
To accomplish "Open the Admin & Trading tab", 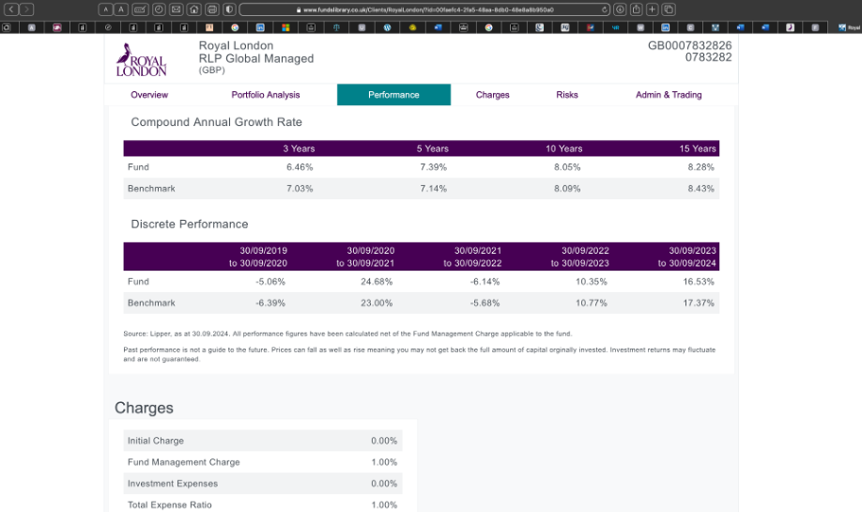I will (x=669, y=95).
